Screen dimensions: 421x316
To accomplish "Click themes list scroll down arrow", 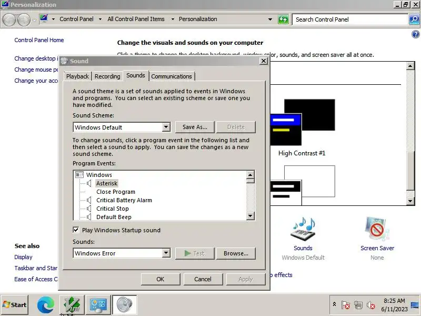I will (x=410, y=201).
